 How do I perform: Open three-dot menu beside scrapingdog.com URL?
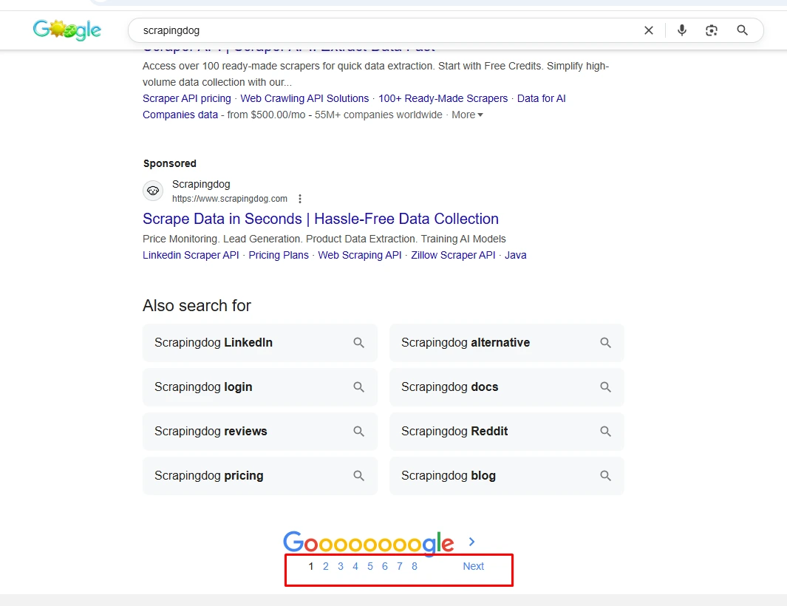coord(299,199)
